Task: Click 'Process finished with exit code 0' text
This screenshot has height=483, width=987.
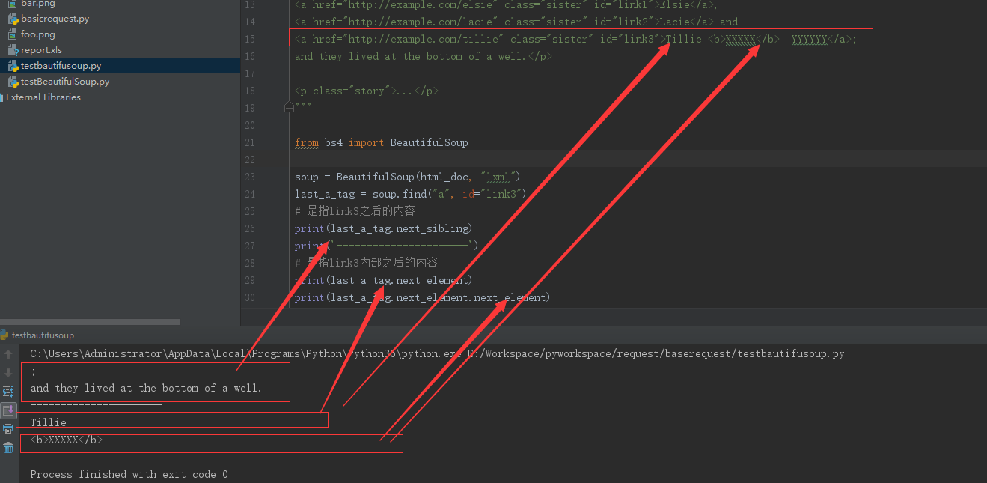Action: coord(129,474)
